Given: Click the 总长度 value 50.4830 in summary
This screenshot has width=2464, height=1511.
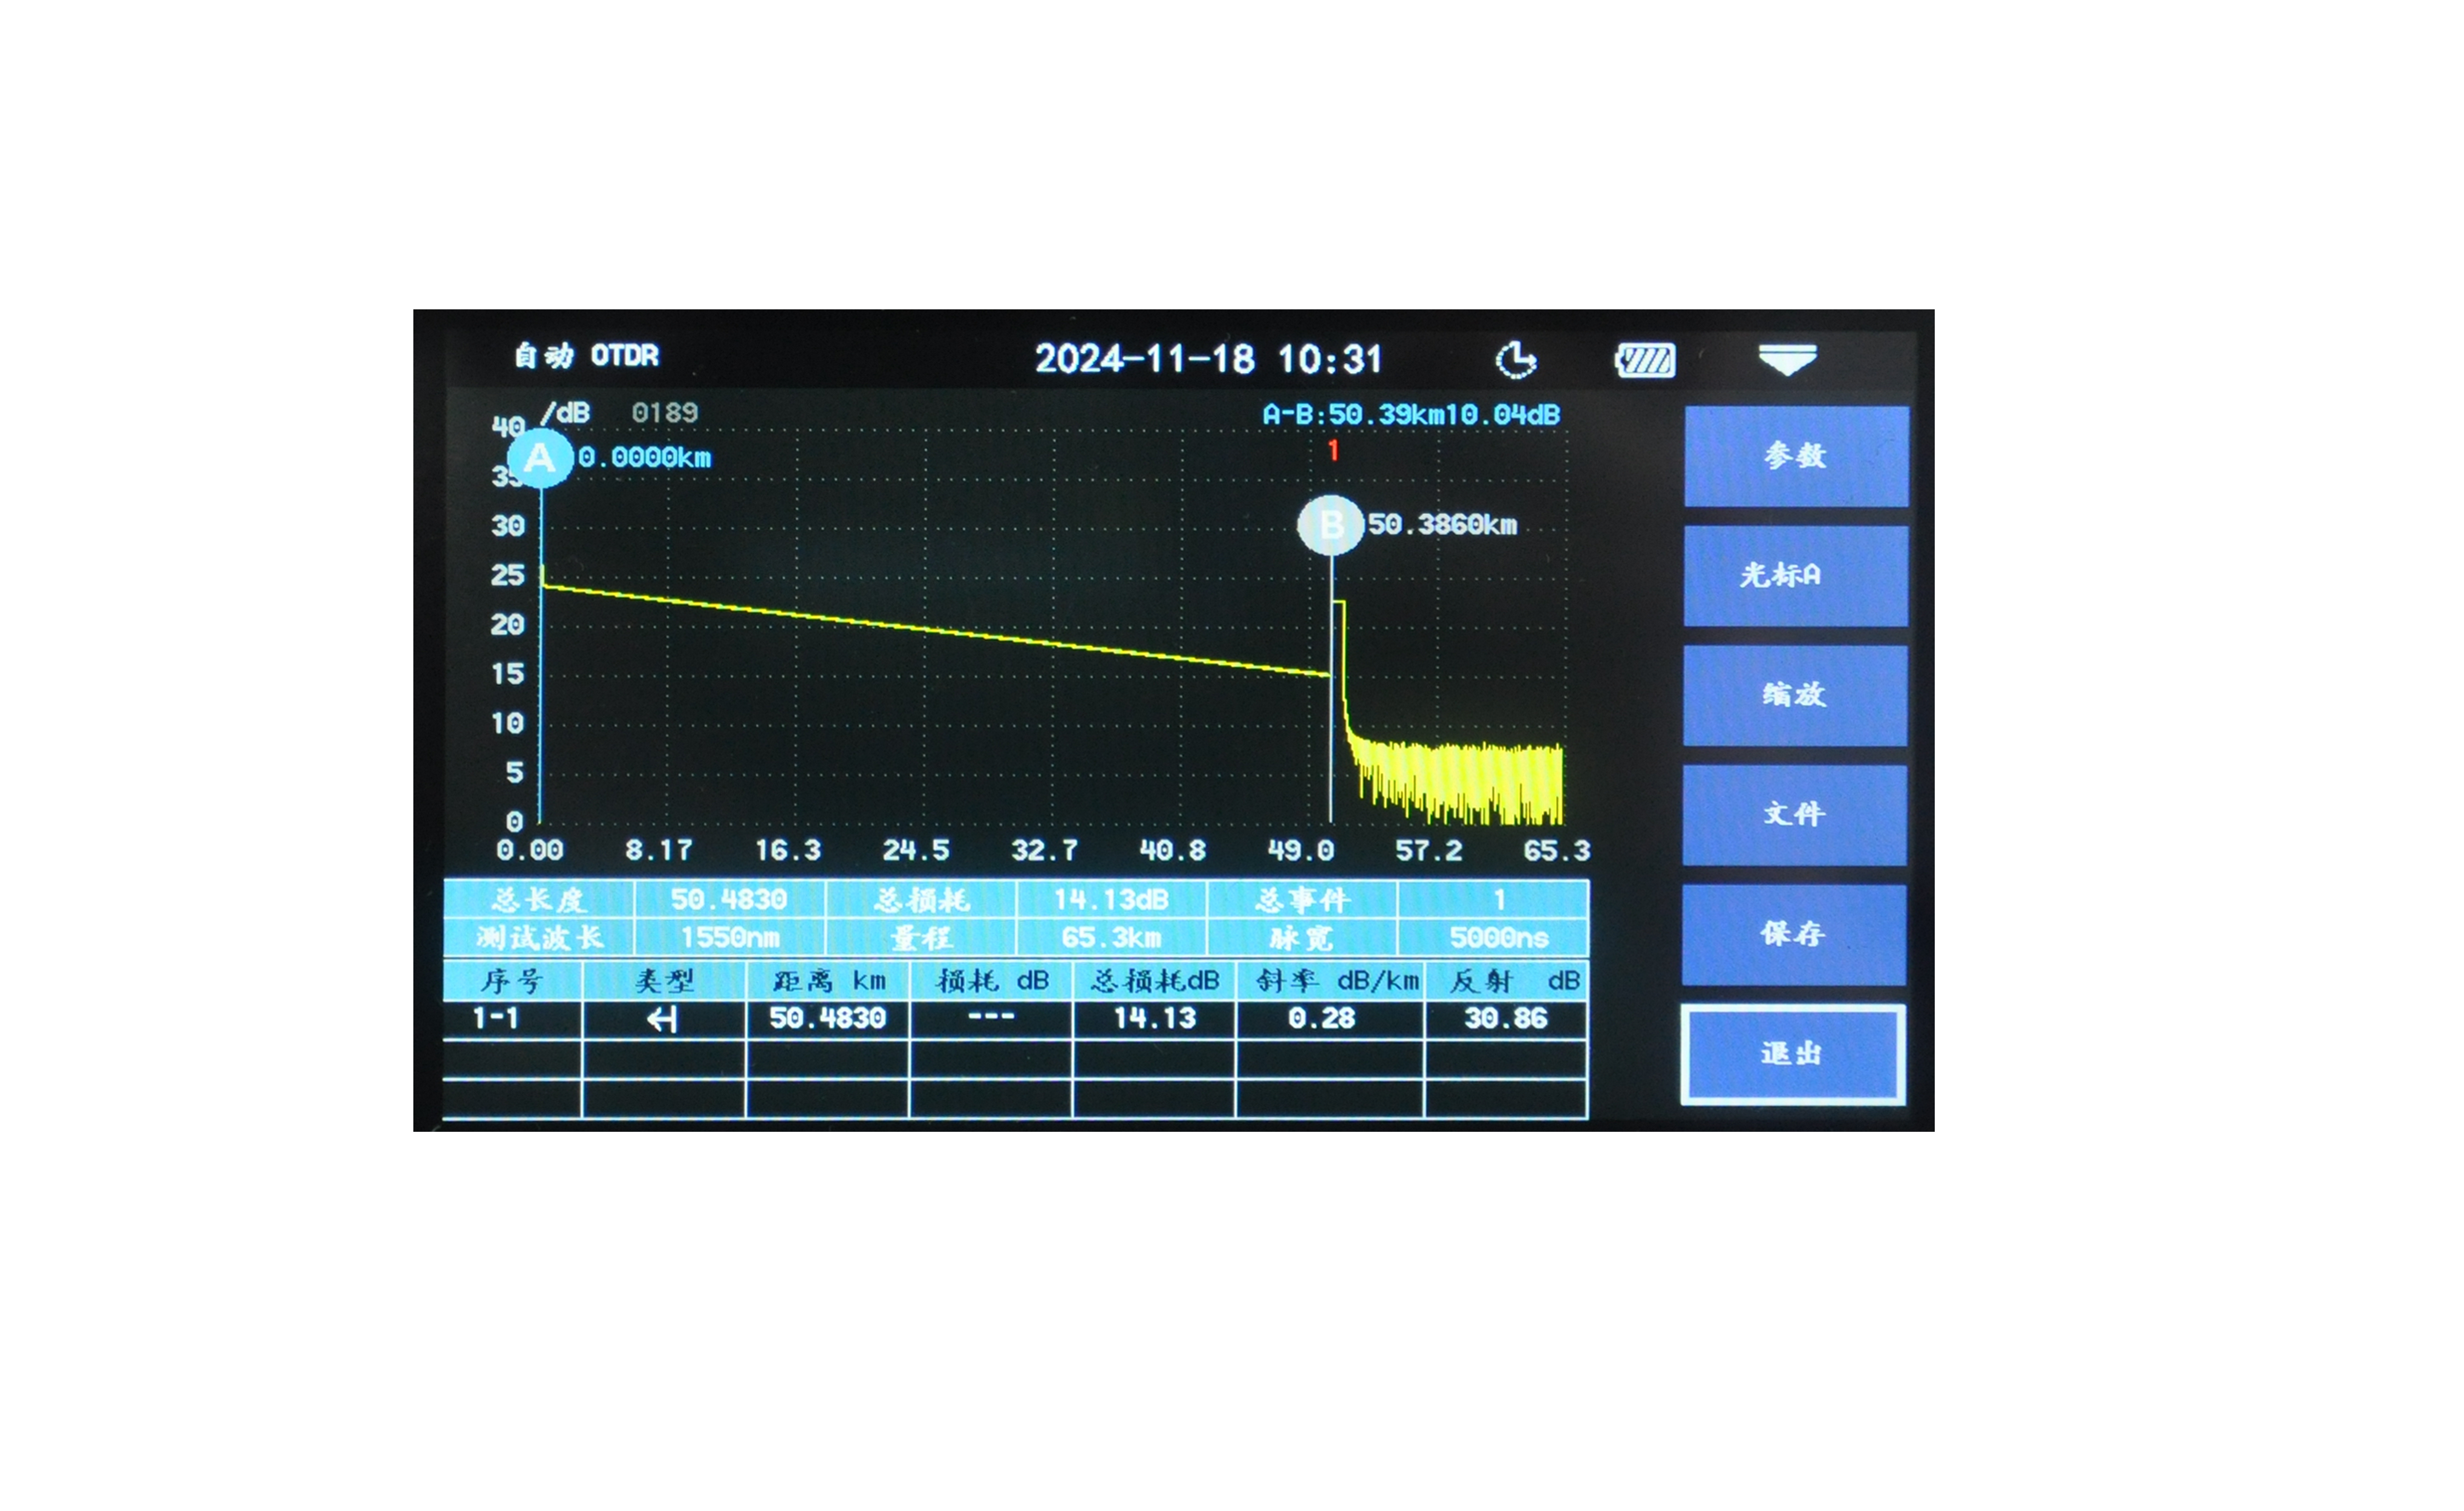Looking at the screenshot, I should pos(729,899).
